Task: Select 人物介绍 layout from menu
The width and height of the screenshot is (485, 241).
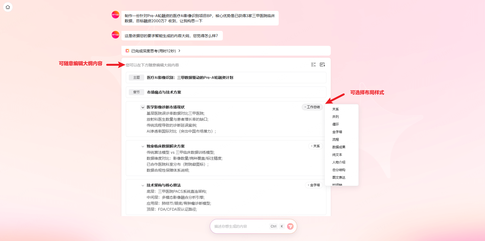Action: (339, 162)
